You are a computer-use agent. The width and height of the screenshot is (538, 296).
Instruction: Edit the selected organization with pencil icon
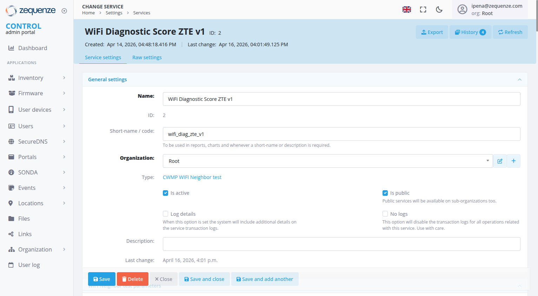pyautogui.click(x=500, y=161)
